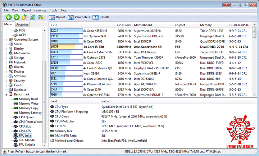Select the ACPI tree item
The height and width of the screenshot is (156, 259).
pos(22,35)
